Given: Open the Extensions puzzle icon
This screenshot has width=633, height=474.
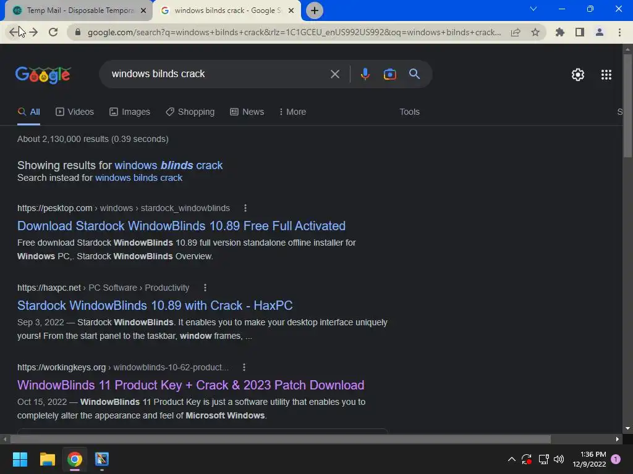Looking at the screenshot, I should [559, 32].
